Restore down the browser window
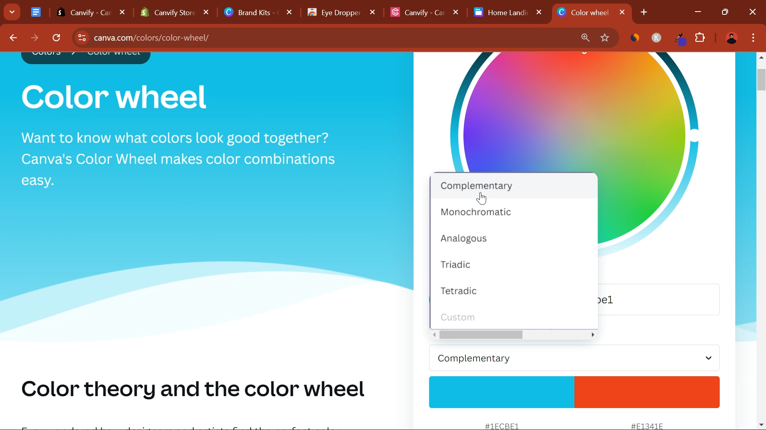The width and height of the screenshot is (766, 430). [725, 12]
